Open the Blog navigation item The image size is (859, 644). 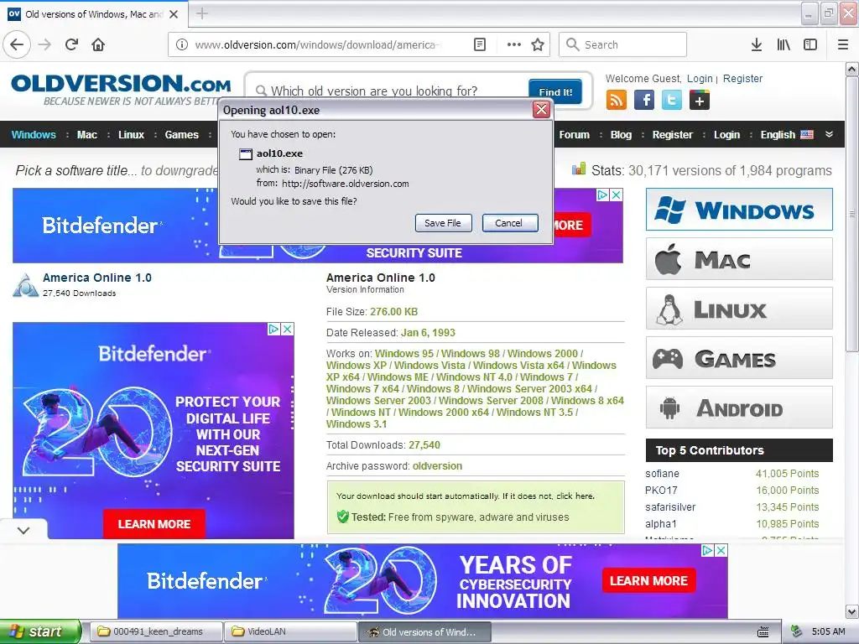[x=621, y=135]
